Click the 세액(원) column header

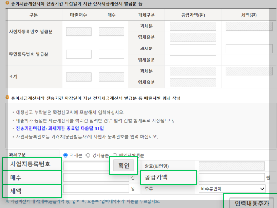click(x=249, y=15)
